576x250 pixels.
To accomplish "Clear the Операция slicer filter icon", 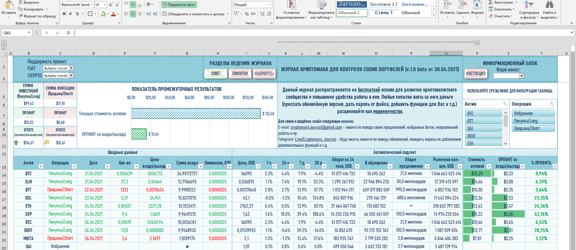I will click(x=552, y=104).
